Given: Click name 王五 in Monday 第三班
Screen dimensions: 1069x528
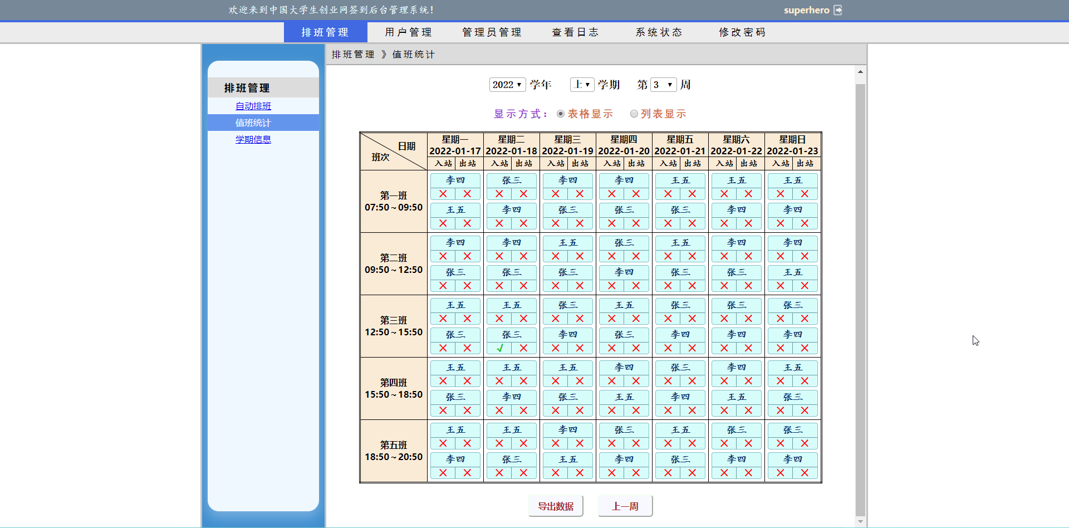Looking at the screenshot, I should 455,305.
